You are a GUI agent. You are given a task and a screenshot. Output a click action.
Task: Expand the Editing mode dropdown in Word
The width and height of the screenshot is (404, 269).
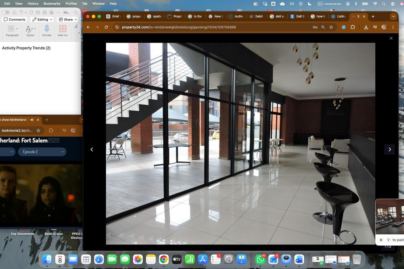coord(42,20)
